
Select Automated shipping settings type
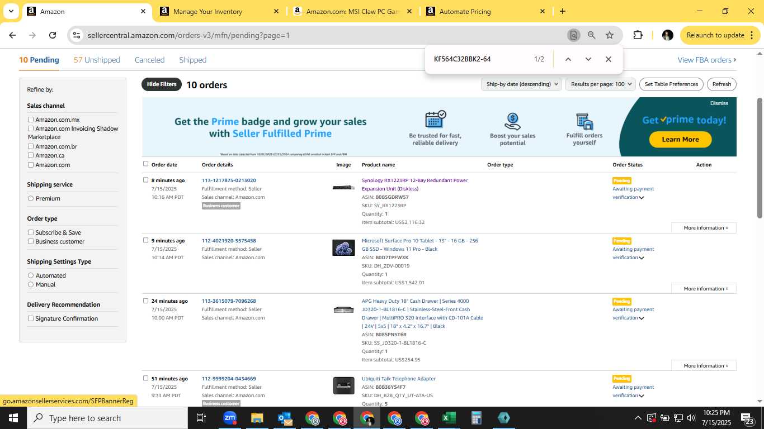pos(31,275)
